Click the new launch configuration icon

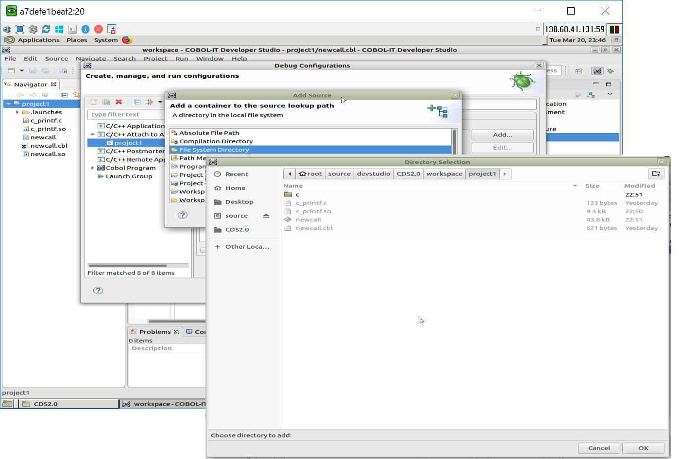[94, 102]
